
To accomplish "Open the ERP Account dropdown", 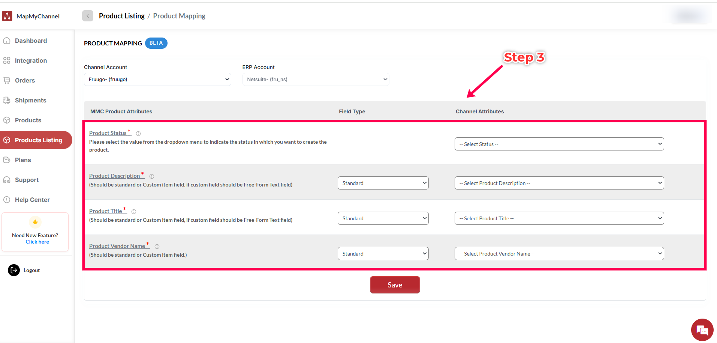I will coord(315,79).
